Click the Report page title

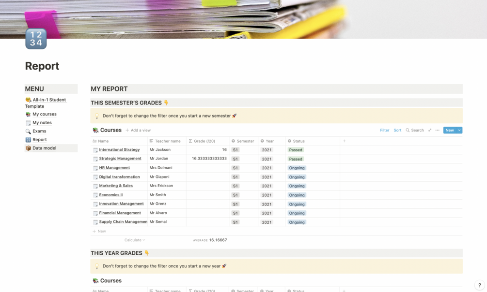pyautogui.click(x=42, y=66)
